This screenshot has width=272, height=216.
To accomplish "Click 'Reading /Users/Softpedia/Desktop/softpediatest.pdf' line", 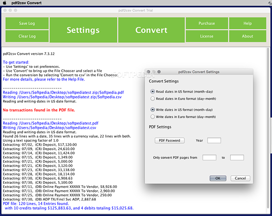I will click(50, 123).
